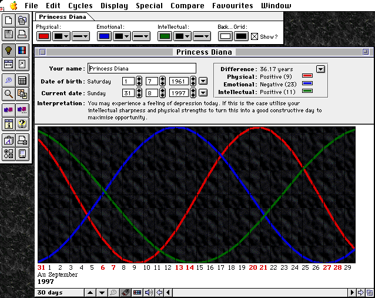Click the solid left arrow scroll button
The height and width of the screenshot is (298, 375).
pos(168,293)
